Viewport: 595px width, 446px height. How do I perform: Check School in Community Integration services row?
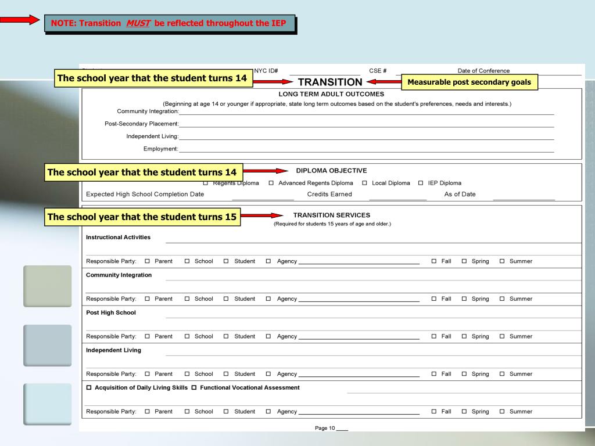(187, 298)
